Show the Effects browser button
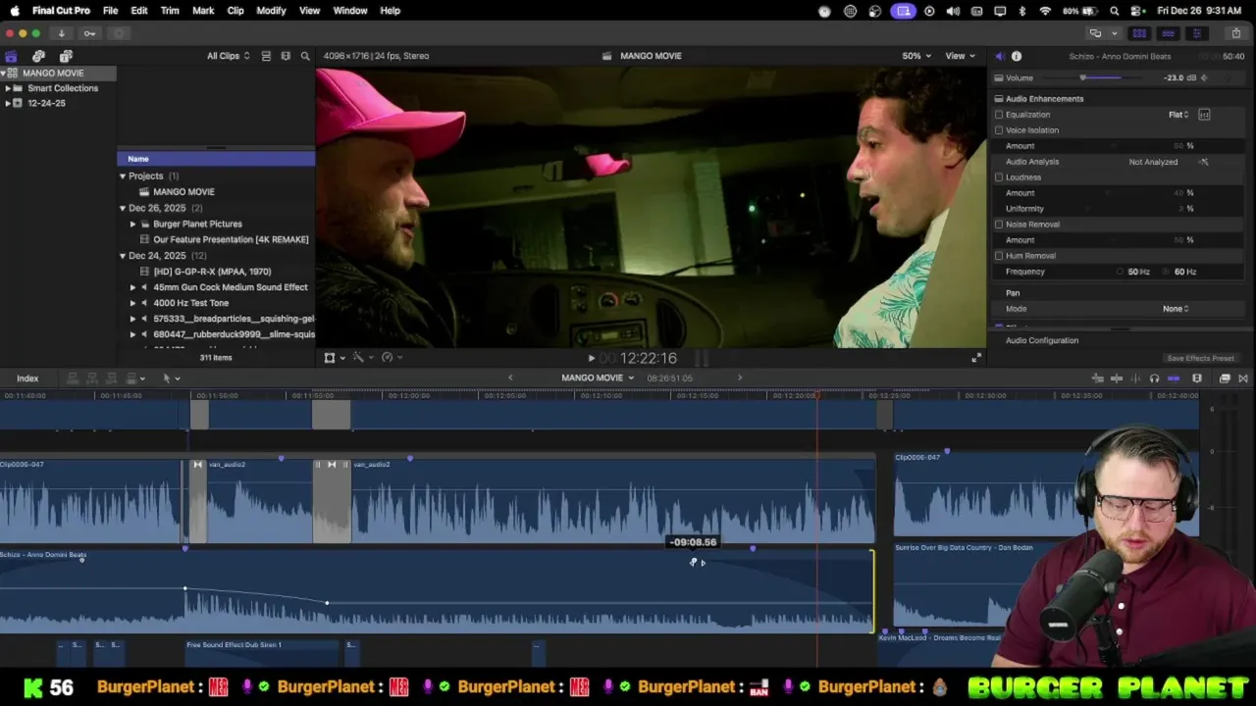Image resolution: width=1256 pixels, height=706 pixels. [1225, 378]
